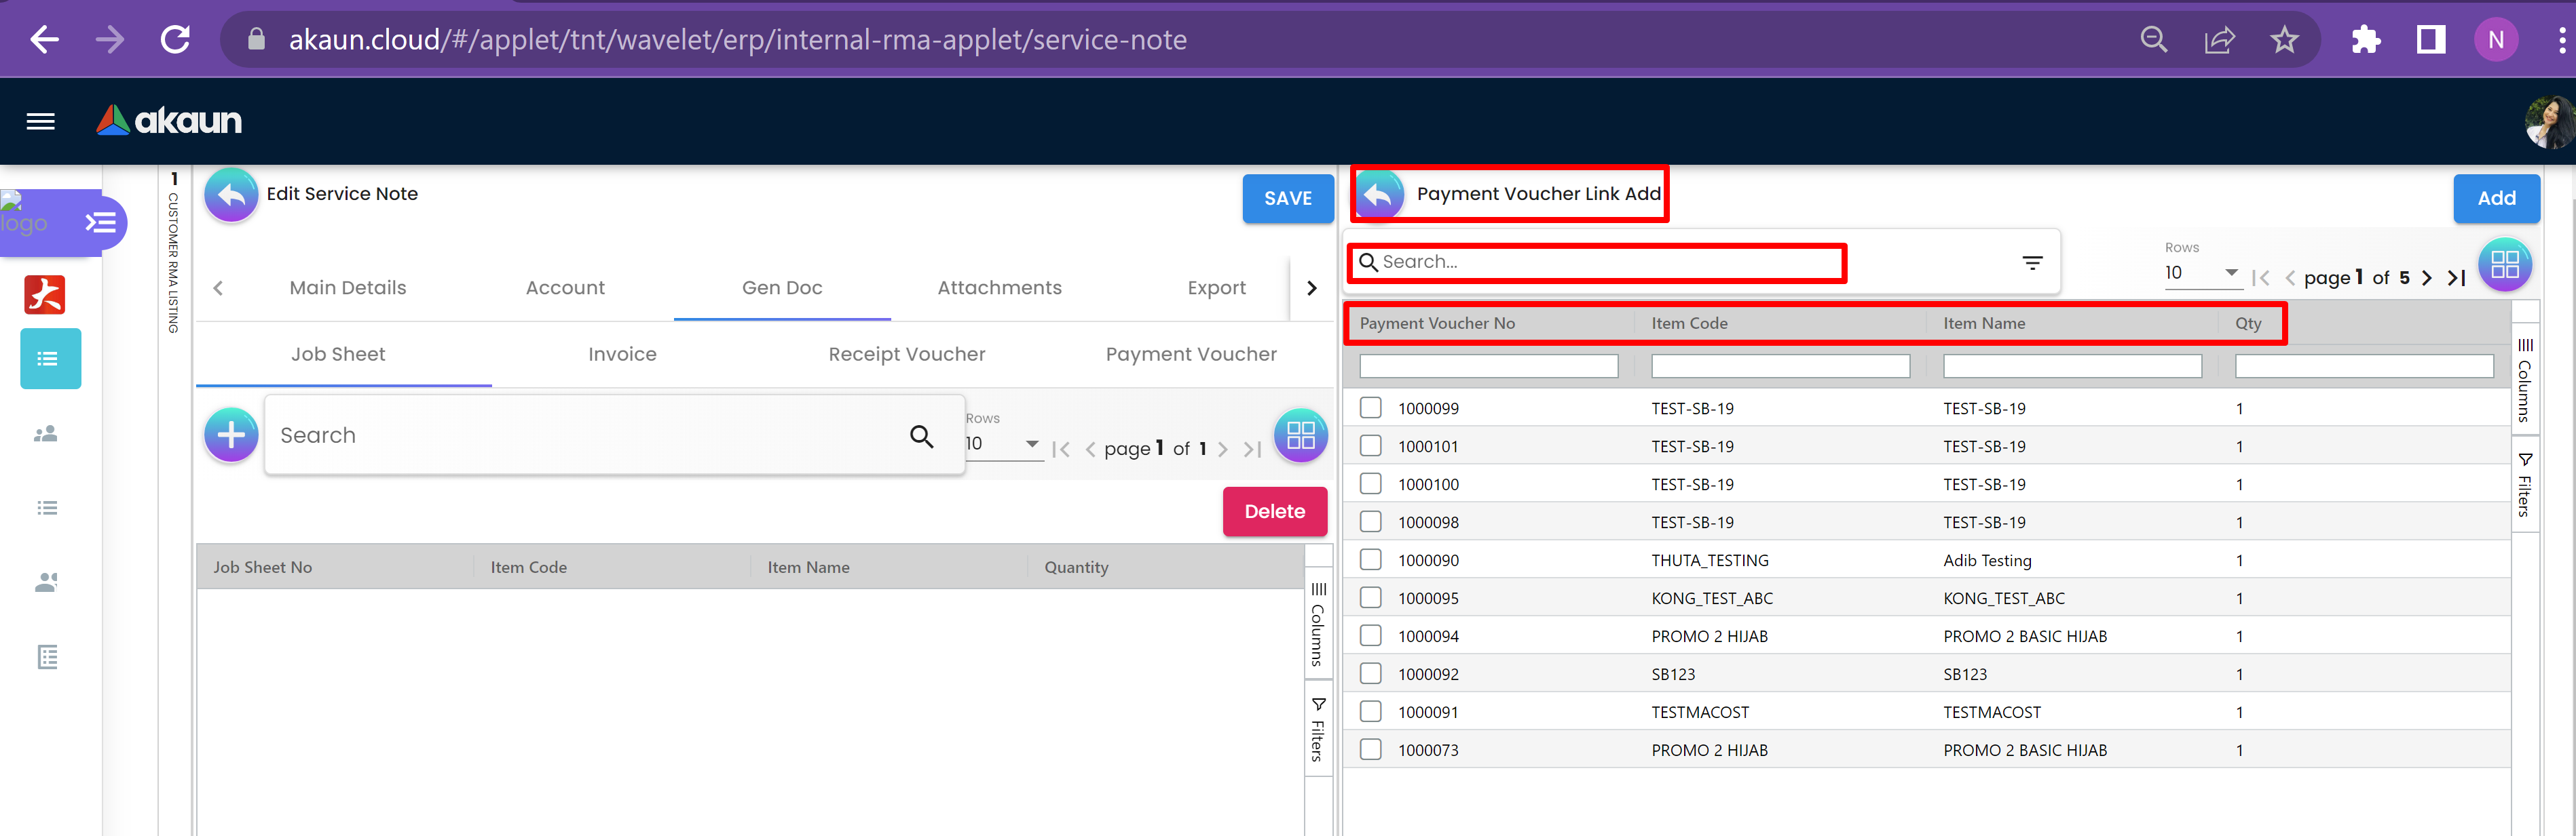Select the checkbox for voucher 1000090
2576x836 pixels.
pos(1371,559)
